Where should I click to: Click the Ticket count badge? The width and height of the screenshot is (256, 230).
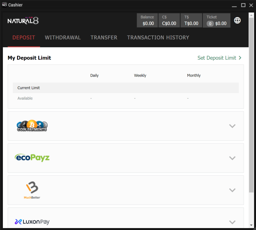click(210, 23)
